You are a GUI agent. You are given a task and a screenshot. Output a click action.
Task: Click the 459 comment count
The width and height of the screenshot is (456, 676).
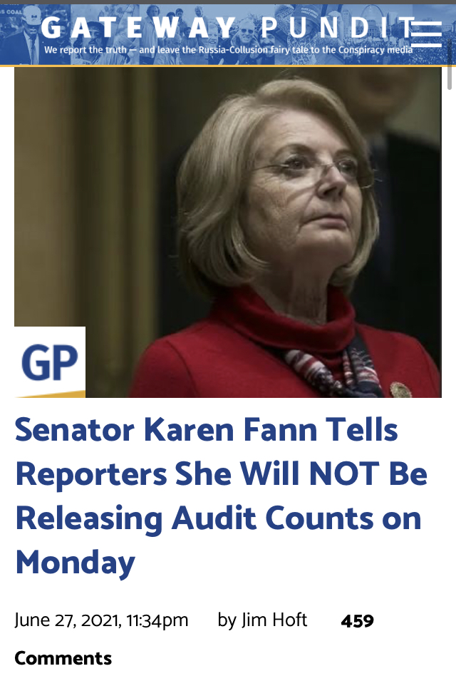[357, 621]
